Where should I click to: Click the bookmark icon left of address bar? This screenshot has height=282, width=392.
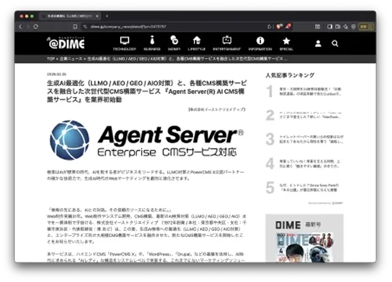tap(75, 27)
